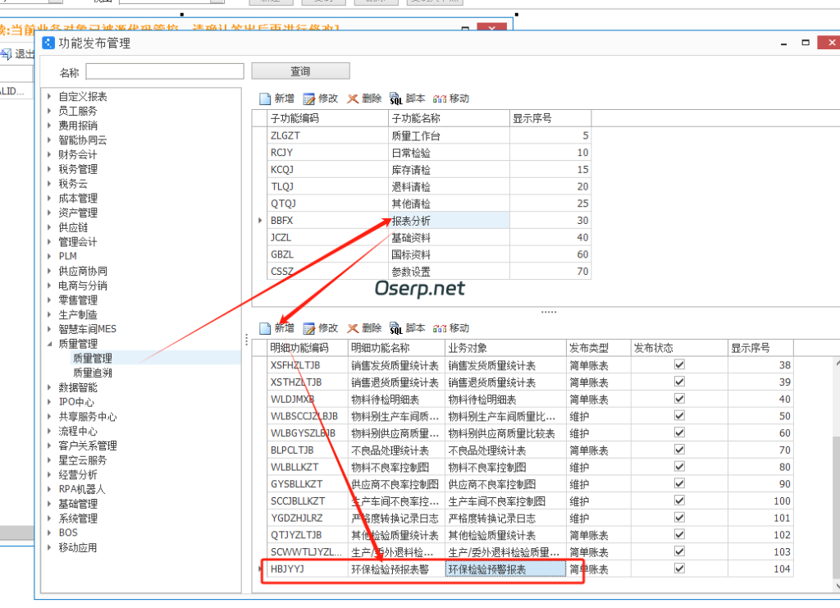Screen dimensions: 840x608
Task: Click the Delete (删除) icon in the lower toolbar
Action: pyautogui.click(x=367, y=327)
